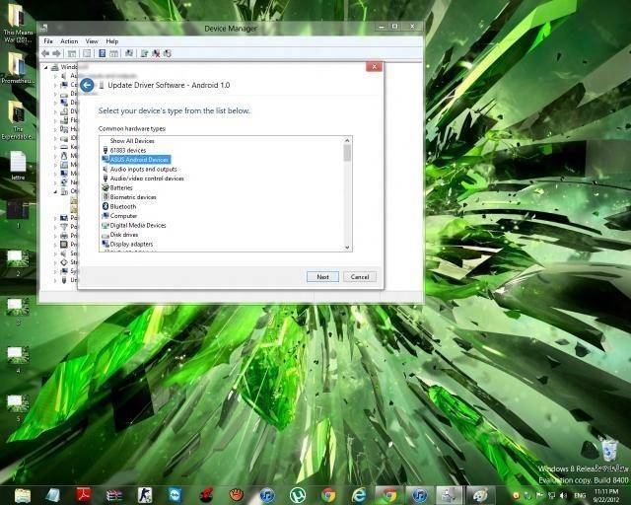
Task: Switch to the Paint window on taskbar
Action: (480, 495)
